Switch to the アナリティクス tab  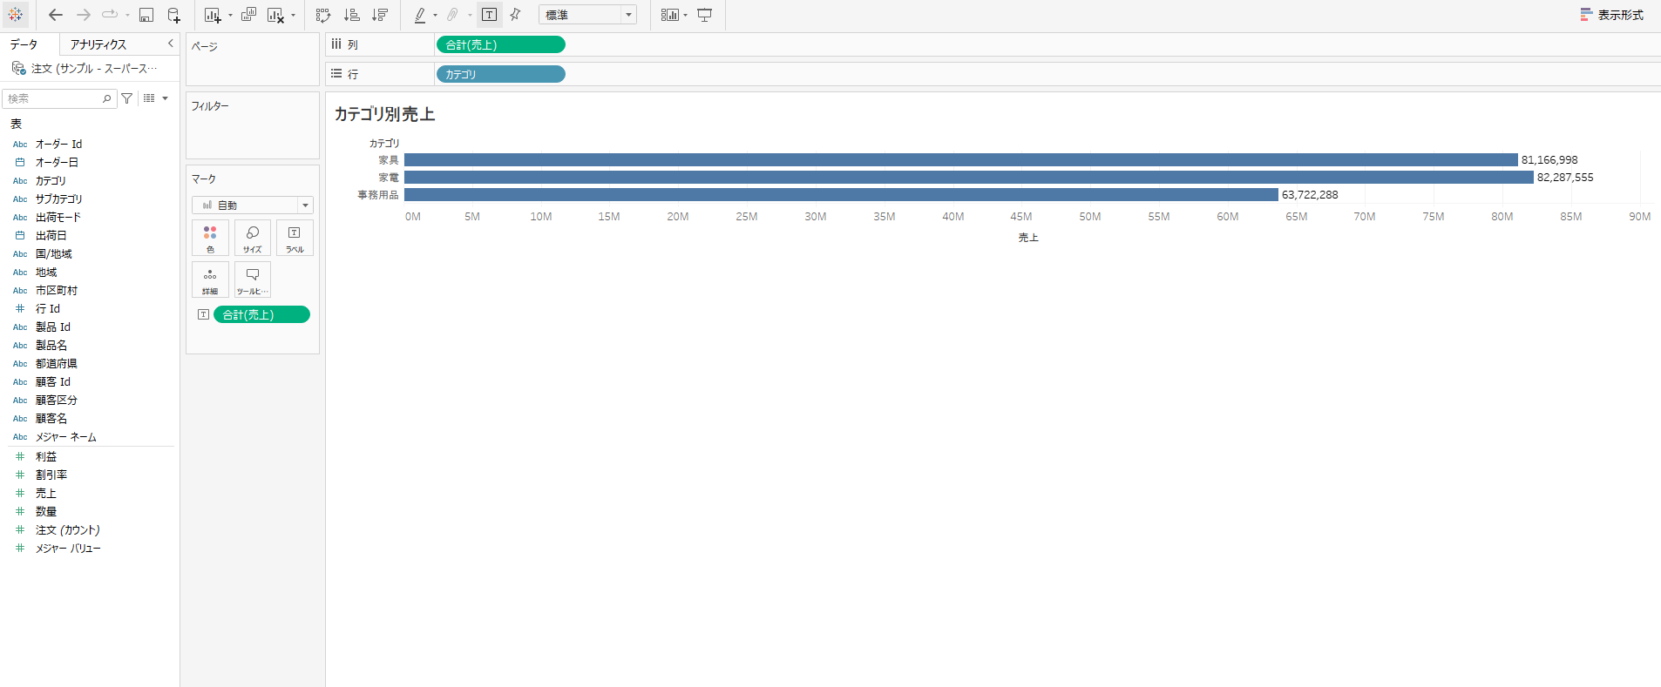pyautogui.click(x=98, y=44)
